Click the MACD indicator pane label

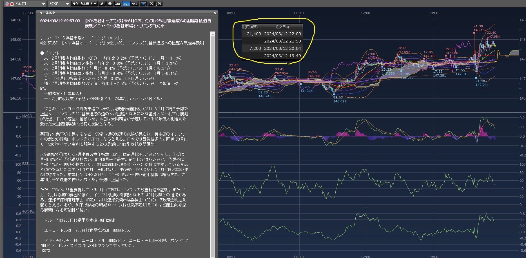pos(27,116)
